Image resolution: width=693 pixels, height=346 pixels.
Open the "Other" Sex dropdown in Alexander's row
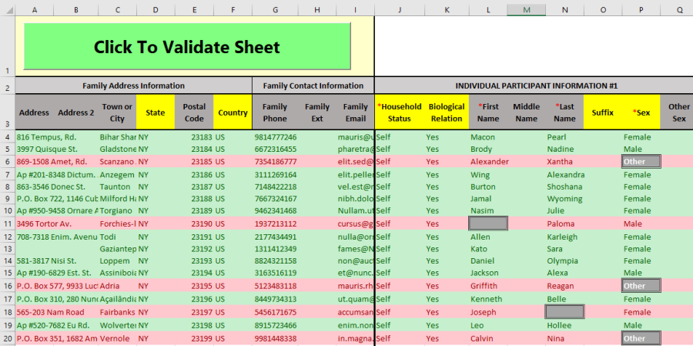(641, 162)
